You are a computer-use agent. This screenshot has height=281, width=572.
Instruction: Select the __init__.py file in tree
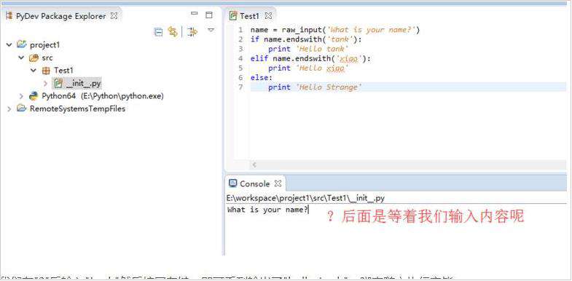[x=77, y=84]
